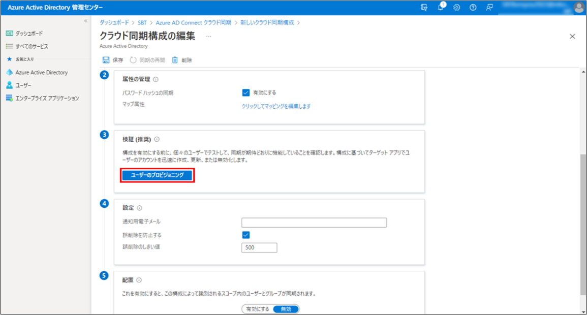Screen dimensions: 587x315
Task: Go to 新しいクラウド同期構成 breadcrumb link
Action: pos(267,22)
